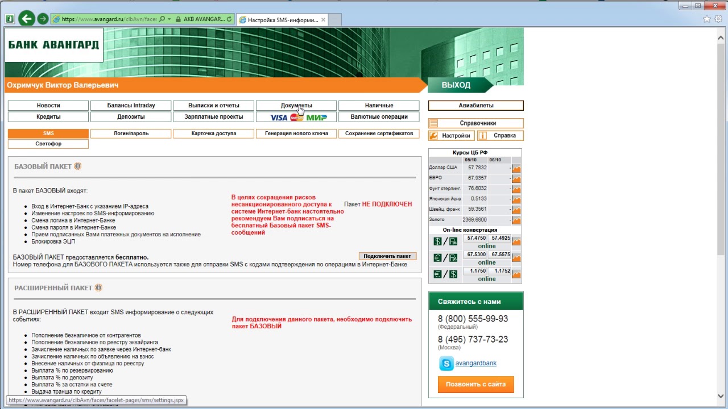This screenshot has width=728, height=409.
Task: Show chart for euro/dollar online conversion
Action: (x=516, y=274)
